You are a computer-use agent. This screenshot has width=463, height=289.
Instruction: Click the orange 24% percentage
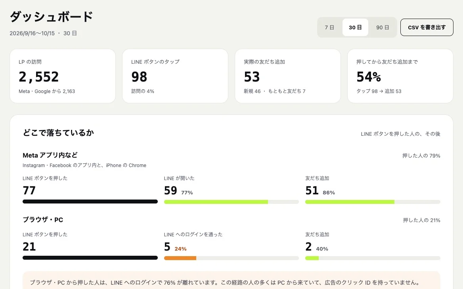(180, 249)
